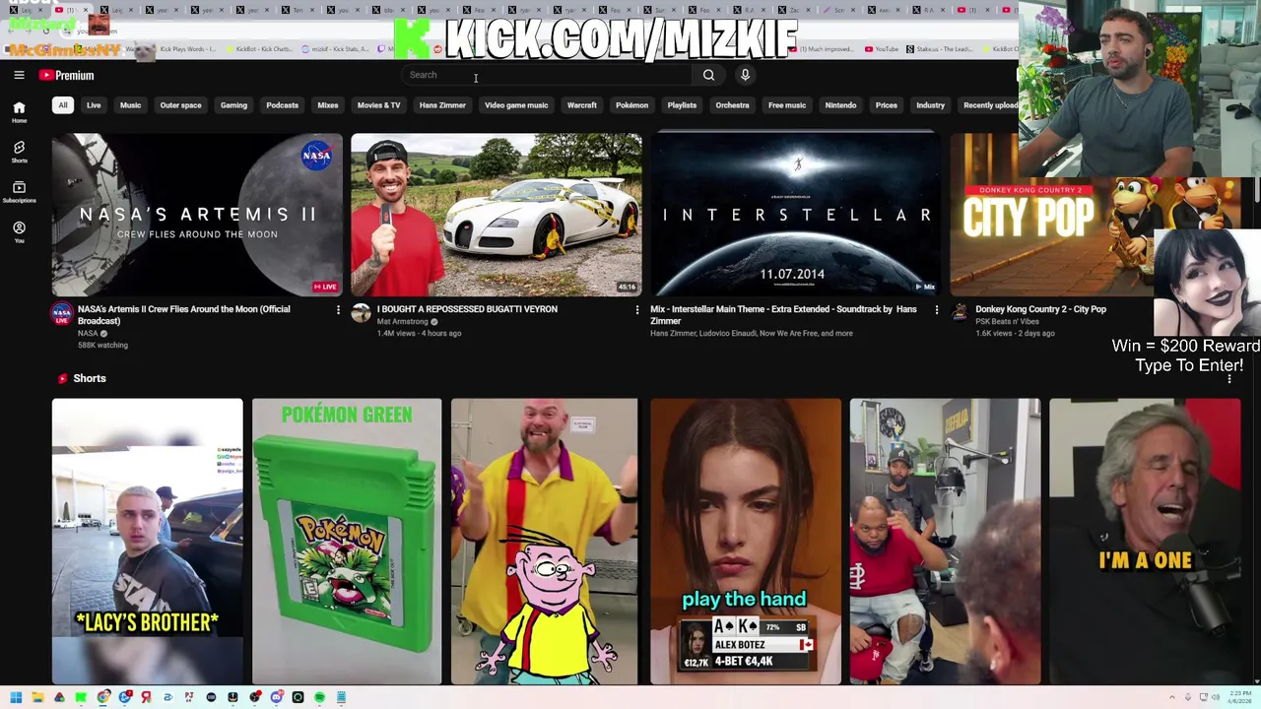This screenshot has height=709, width=1261.
Task: Open the Kick app from the taskbar
Action: tap(81, 697)
